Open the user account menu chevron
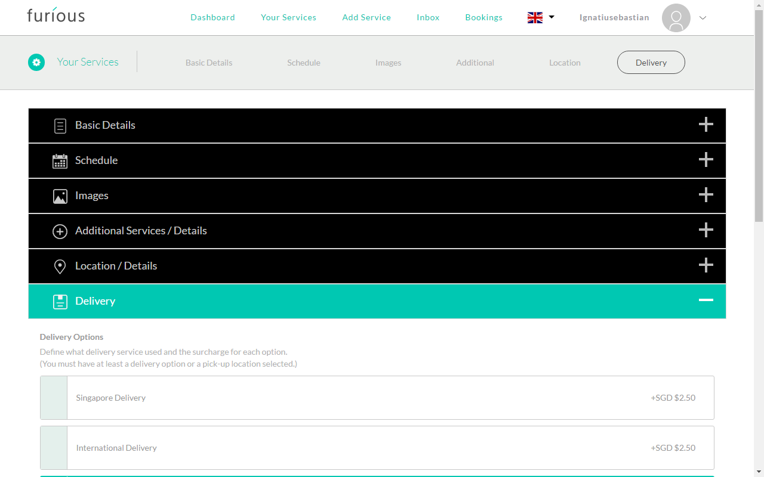The image size is (764, 477). 703,18
